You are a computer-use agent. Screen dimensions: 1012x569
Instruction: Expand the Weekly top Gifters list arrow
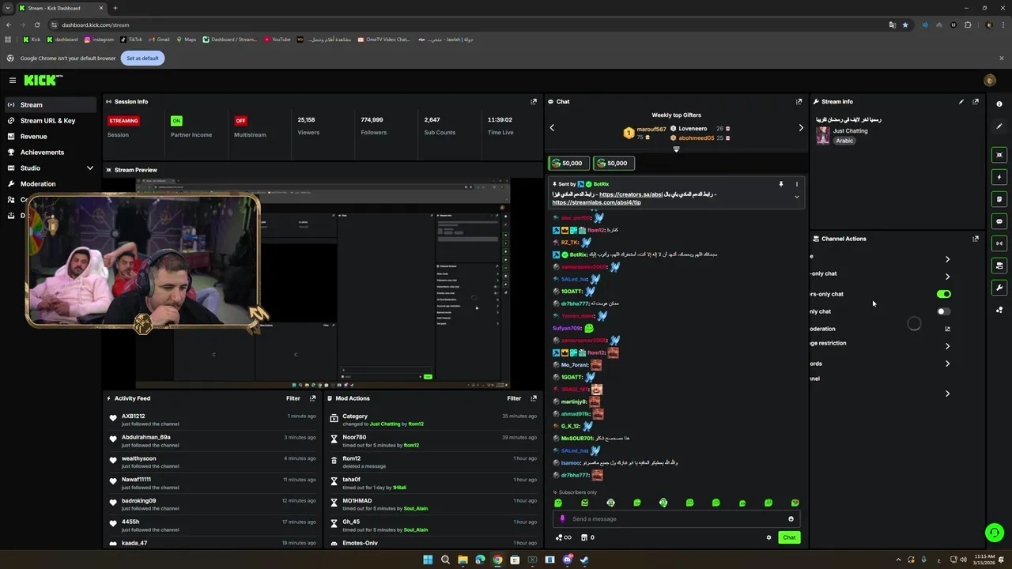676,149
